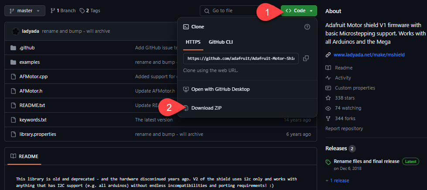The height and width of the screenshot is (190, 427).
Task: Open the Activity link
Action: (343, 78)
